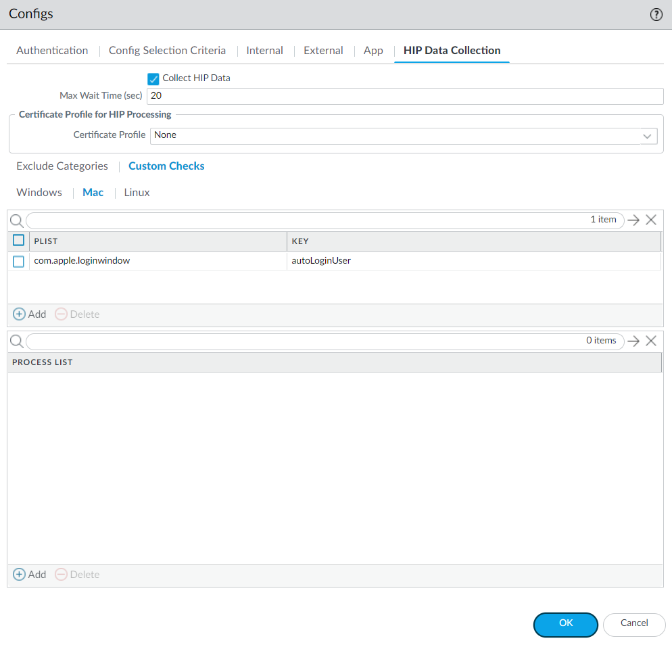Switch to the Authentication tab
Image resolution: width=672 pixels, height=647 pixels.
[x=52, y=51]
